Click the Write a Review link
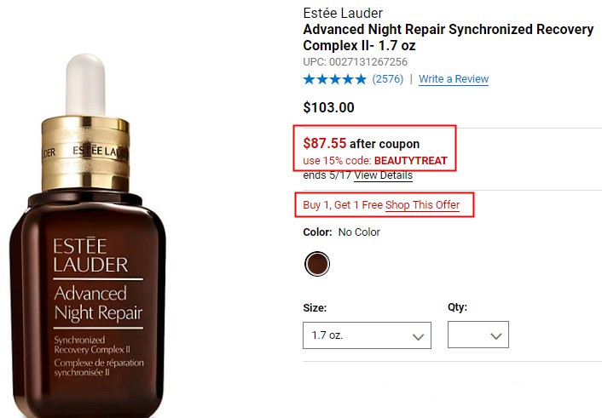Screen dimensions: 602x418 pyautogui.click(x=454, y=79)
